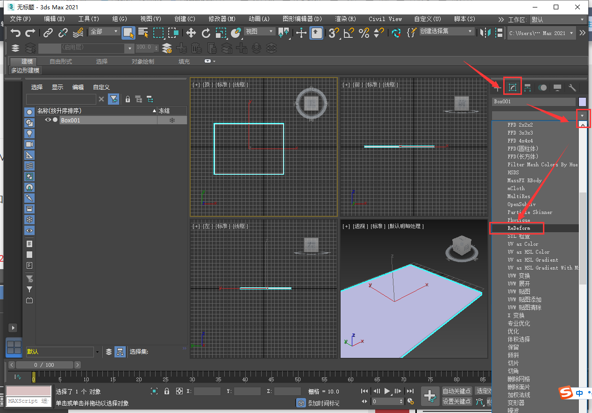Open the 全部 selection filter dropdown
592x413 pixels.
(105, 31)
